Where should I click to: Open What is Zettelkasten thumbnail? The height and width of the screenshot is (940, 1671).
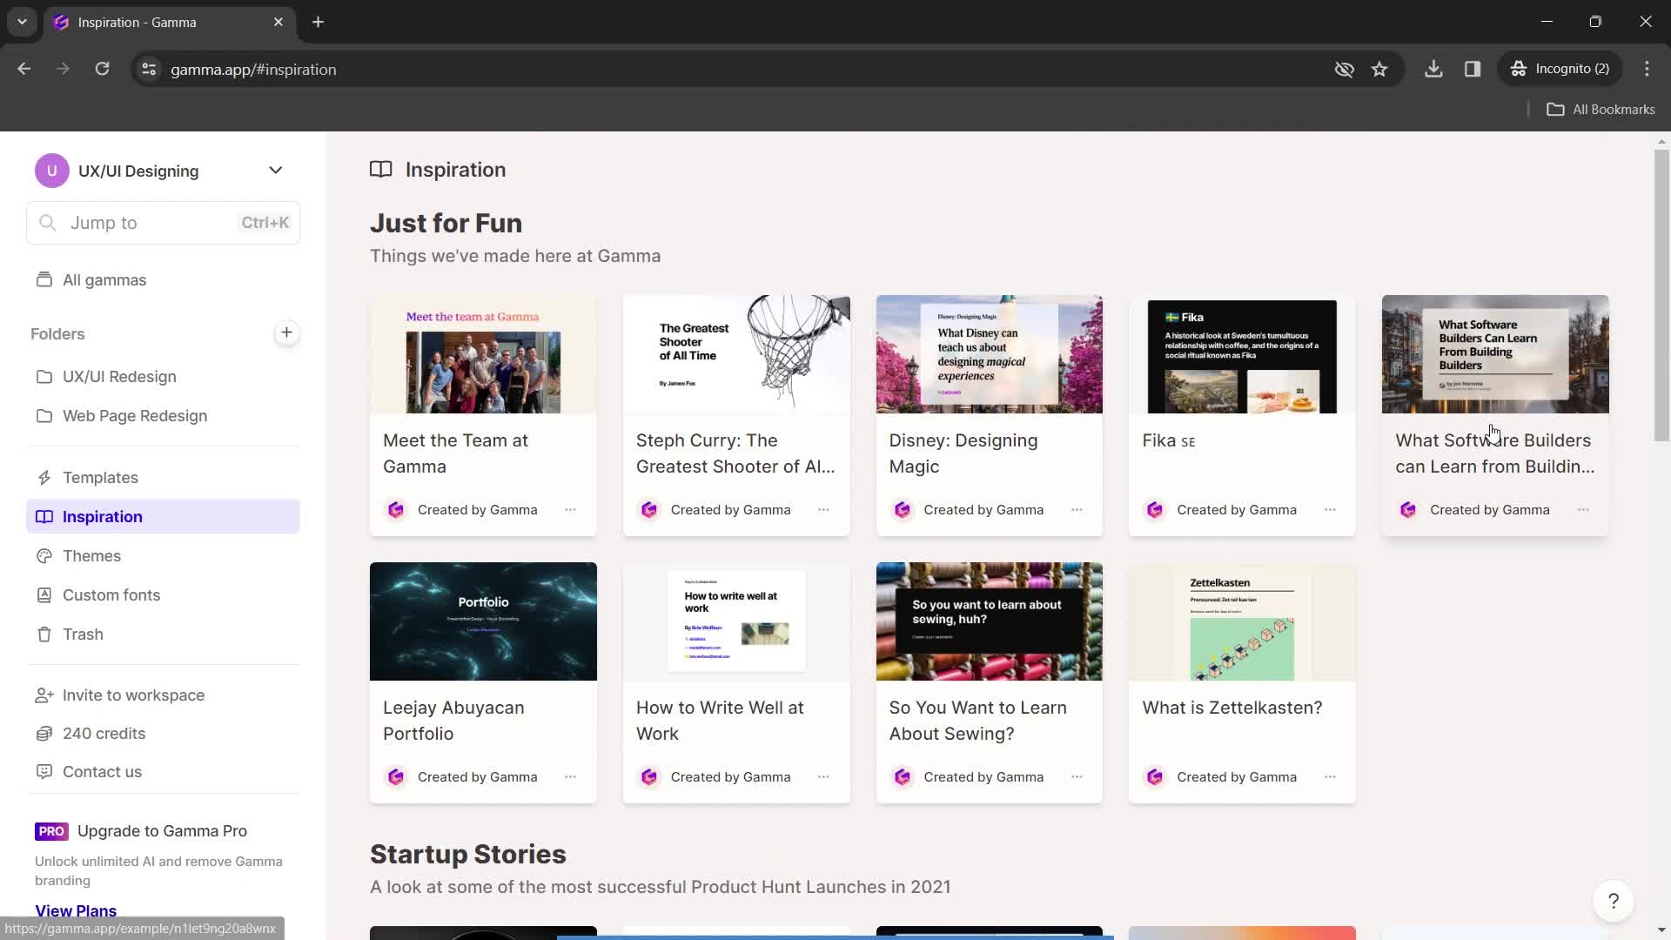1242,621
